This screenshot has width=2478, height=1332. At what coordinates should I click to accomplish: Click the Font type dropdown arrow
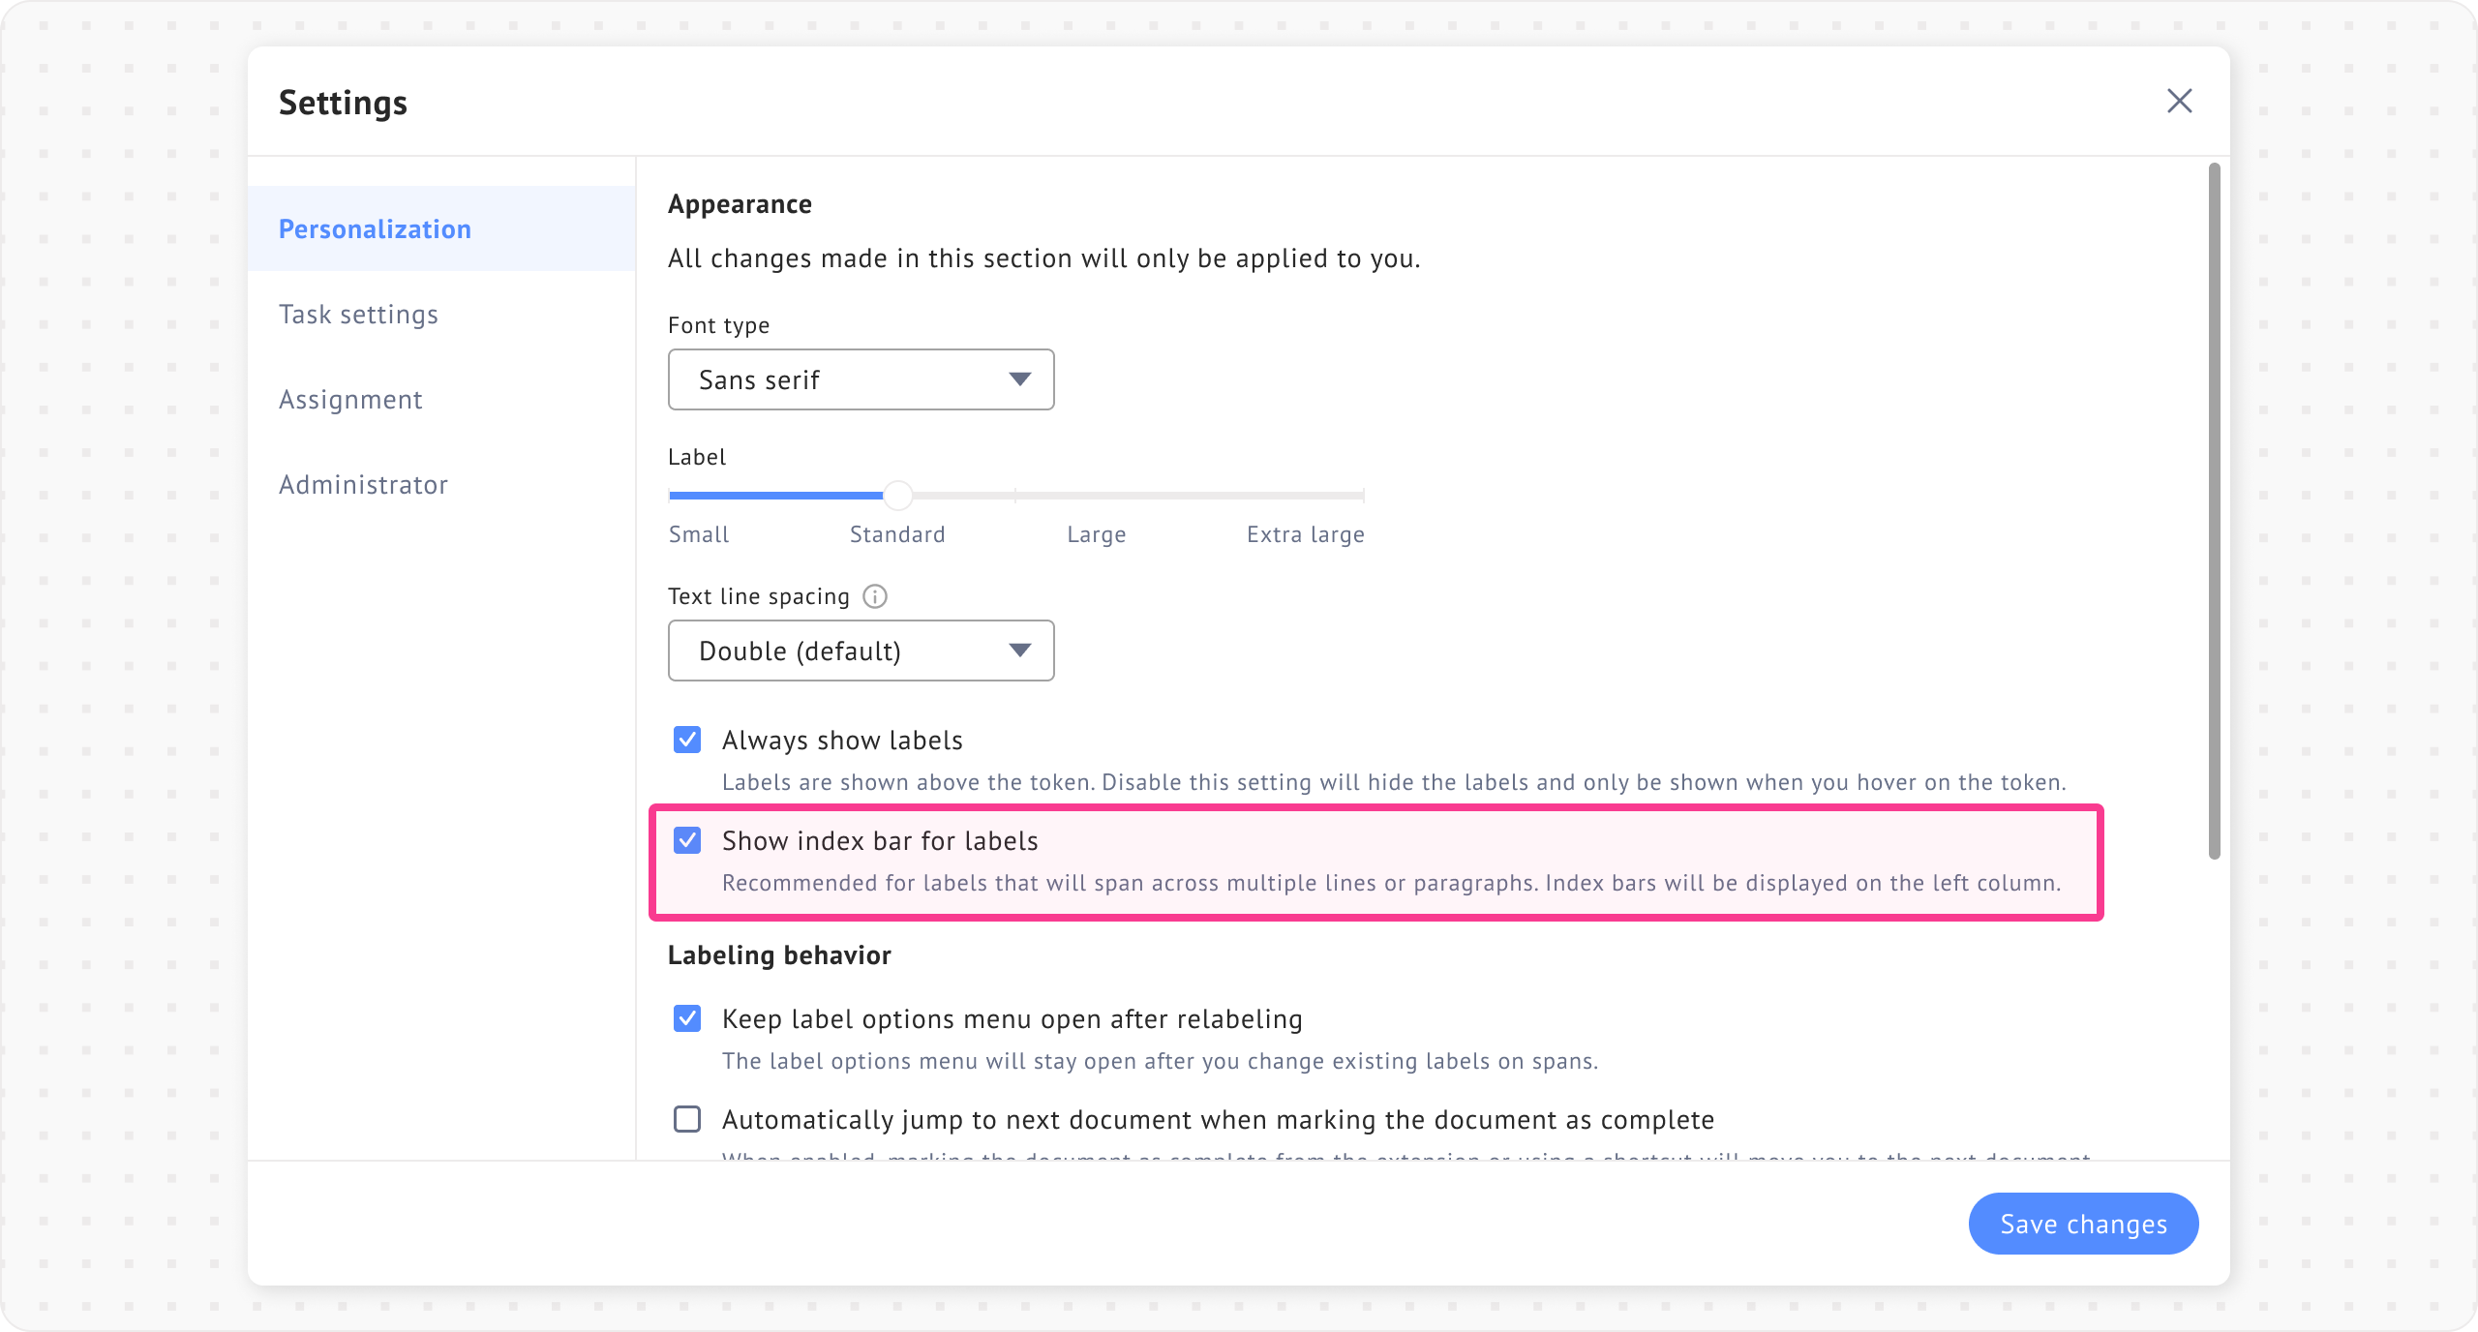1019,379
